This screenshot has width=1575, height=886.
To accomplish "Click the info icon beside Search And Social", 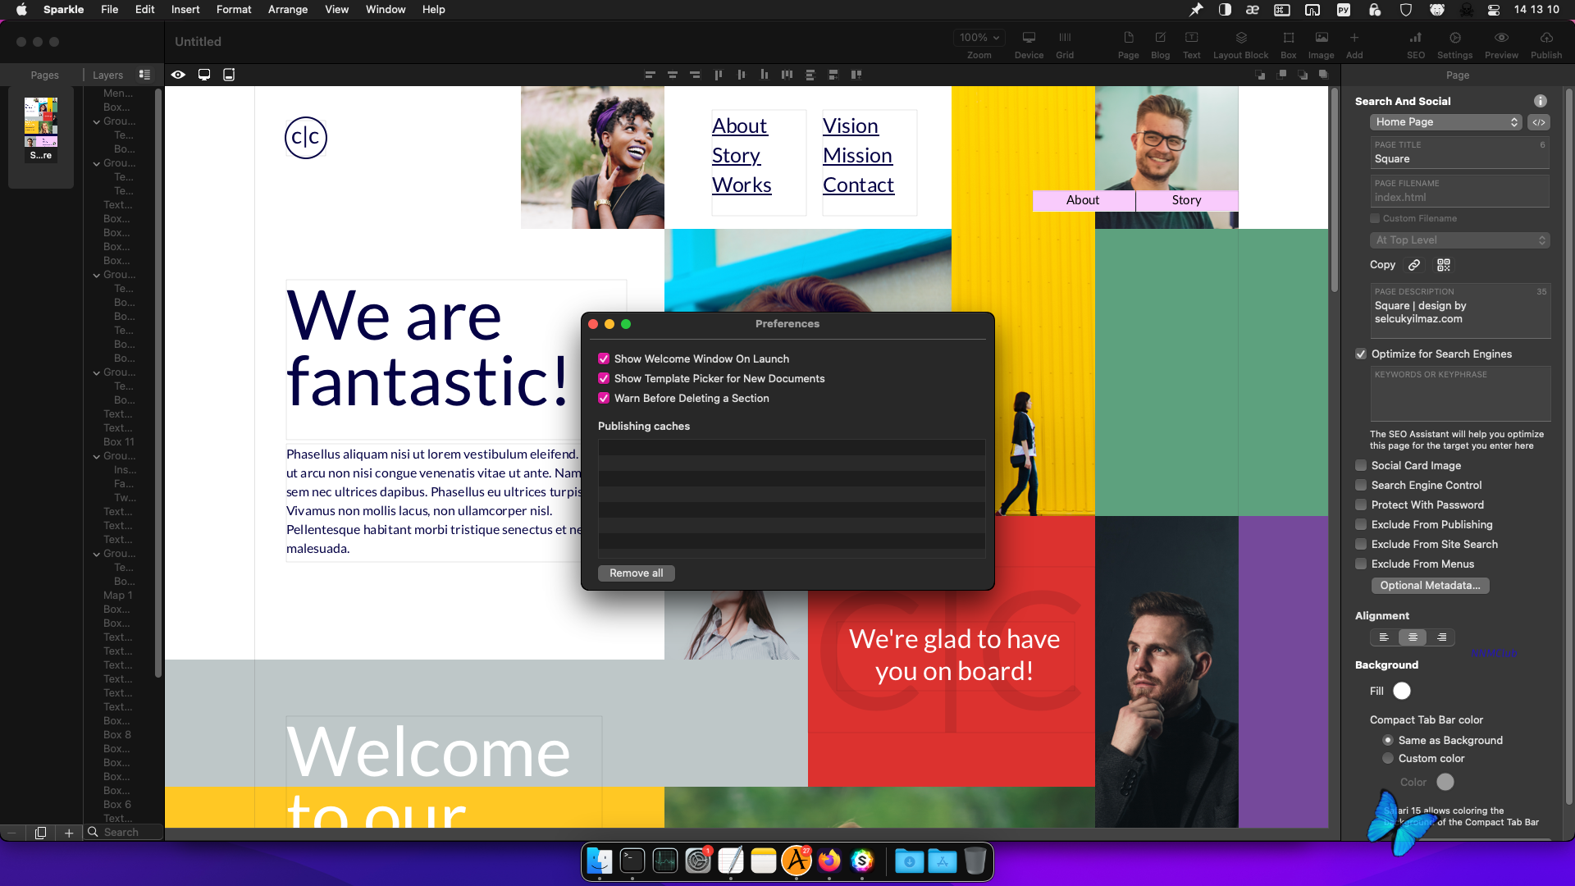I will (1541, 101).
